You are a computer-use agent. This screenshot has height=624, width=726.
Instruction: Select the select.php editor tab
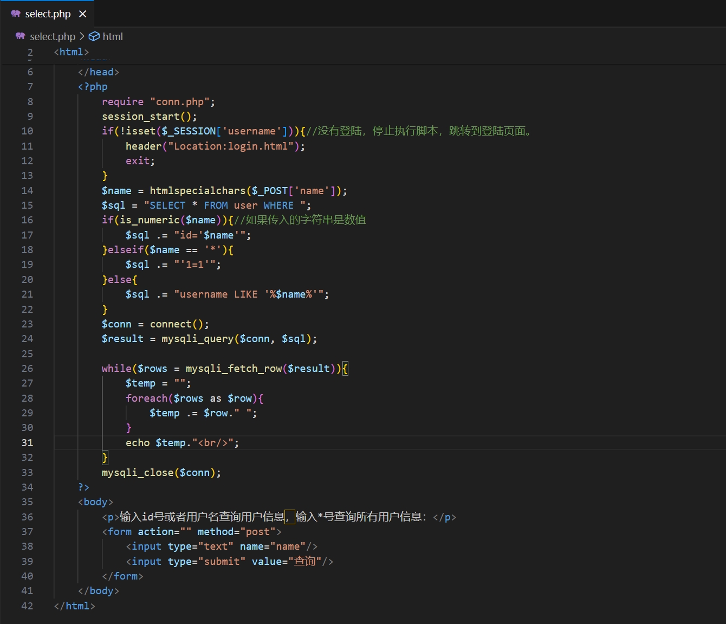47,14
